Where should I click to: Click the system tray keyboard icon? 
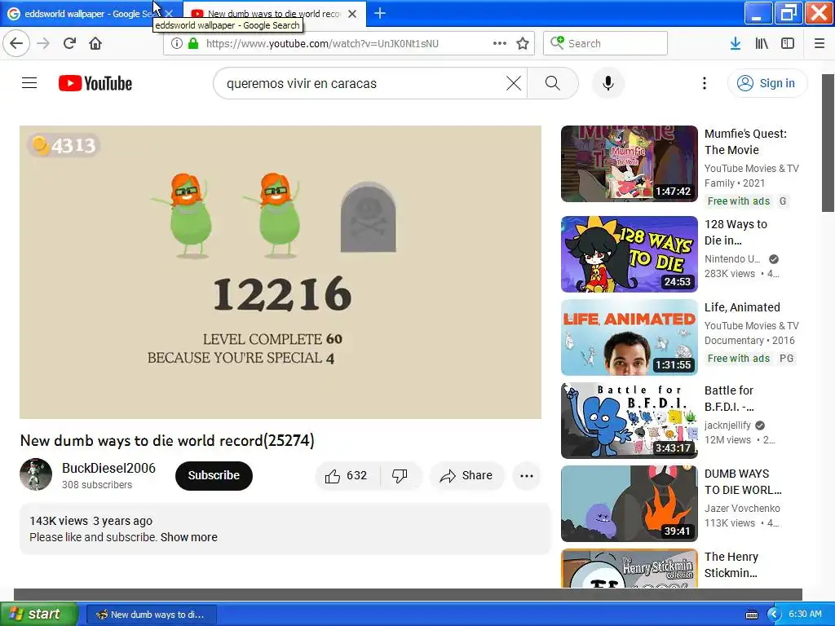(x=752, y=615)
